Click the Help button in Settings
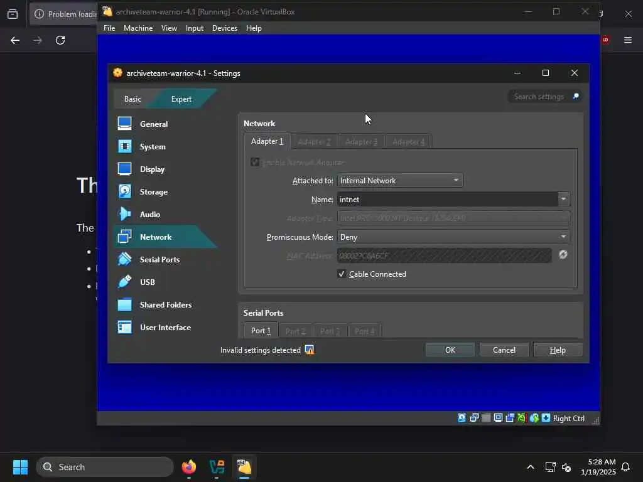Image resolution: width=643 pixels, height=482 pixels. [x=558, y=350]
